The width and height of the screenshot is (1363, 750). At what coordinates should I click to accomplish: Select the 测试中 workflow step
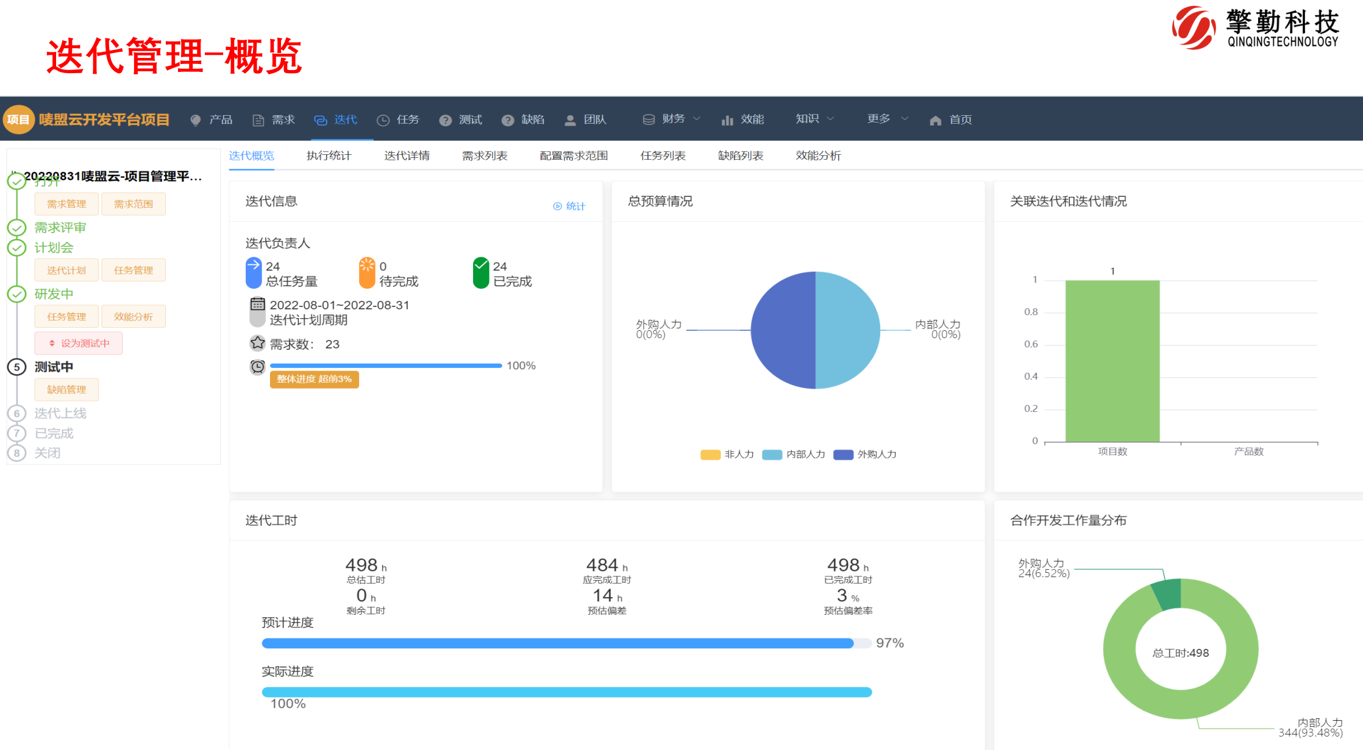coord(54,367)
